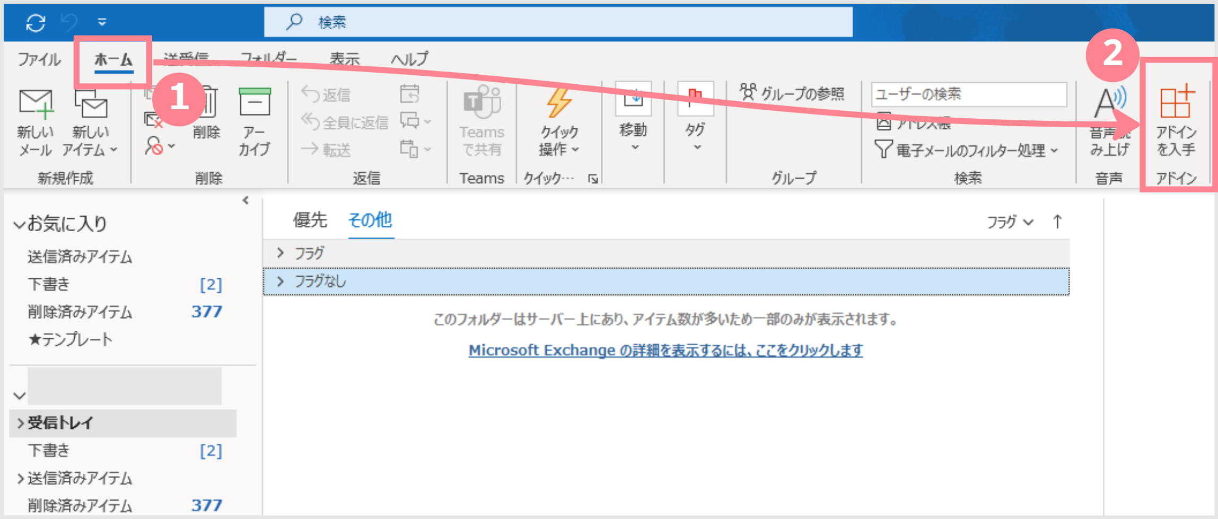Viewport: 1218px width, 519px height.
Task: Open the 移動 move dropdown
Action: pyautogui.click(x=633, y=117)
